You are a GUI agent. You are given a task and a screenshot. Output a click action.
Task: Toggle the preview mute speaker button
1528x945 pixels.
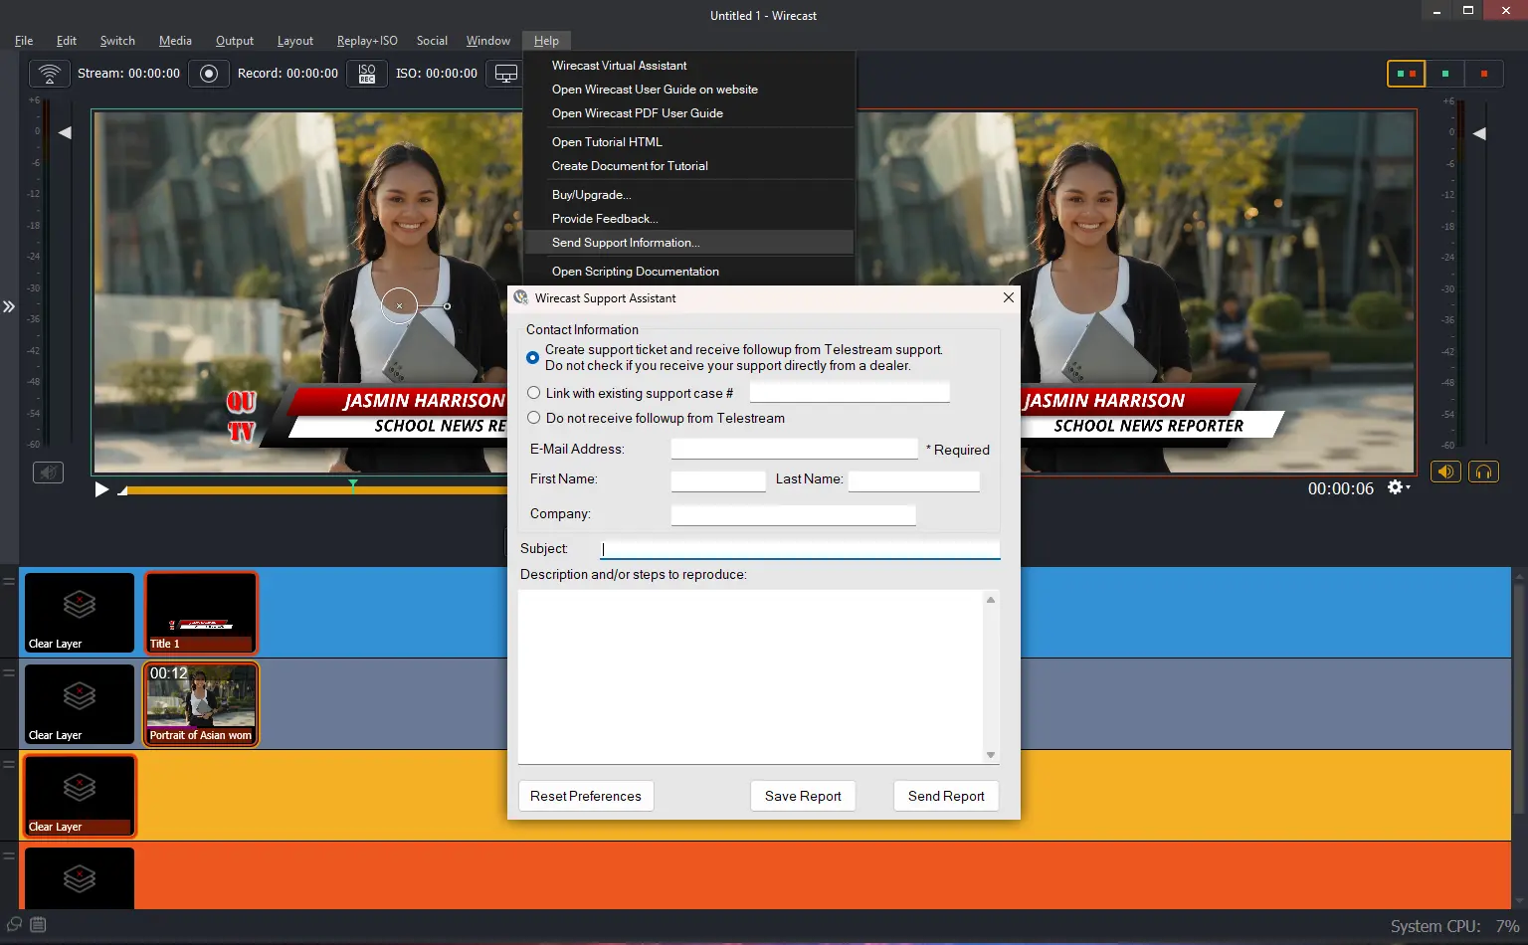(48, 472)
